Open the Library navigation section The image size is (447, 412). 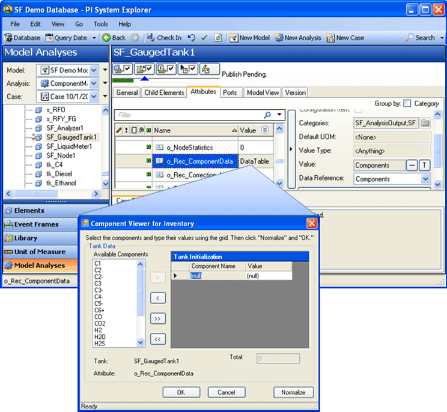point(40,238)
